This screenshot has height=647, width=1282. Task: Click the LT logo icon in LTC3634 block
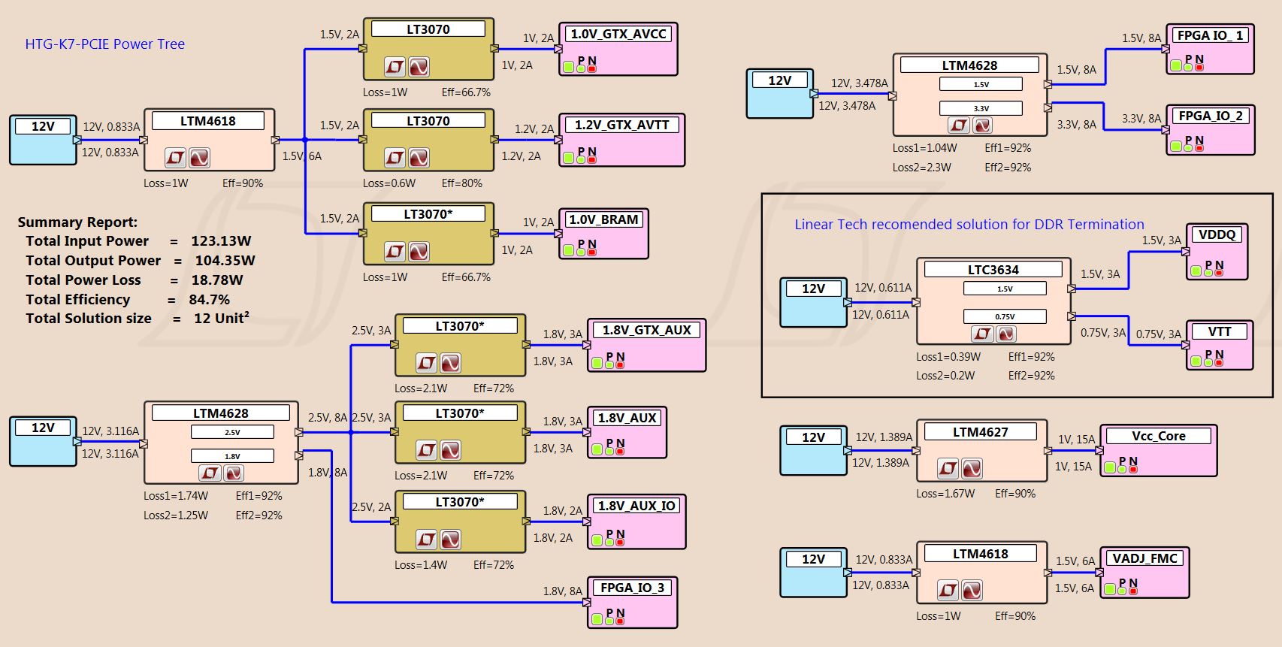coord(982,334)
